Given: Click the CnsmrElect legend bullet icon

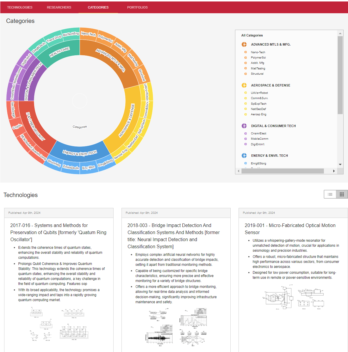Looking at the screenshot, I should [x=246, y=134].
